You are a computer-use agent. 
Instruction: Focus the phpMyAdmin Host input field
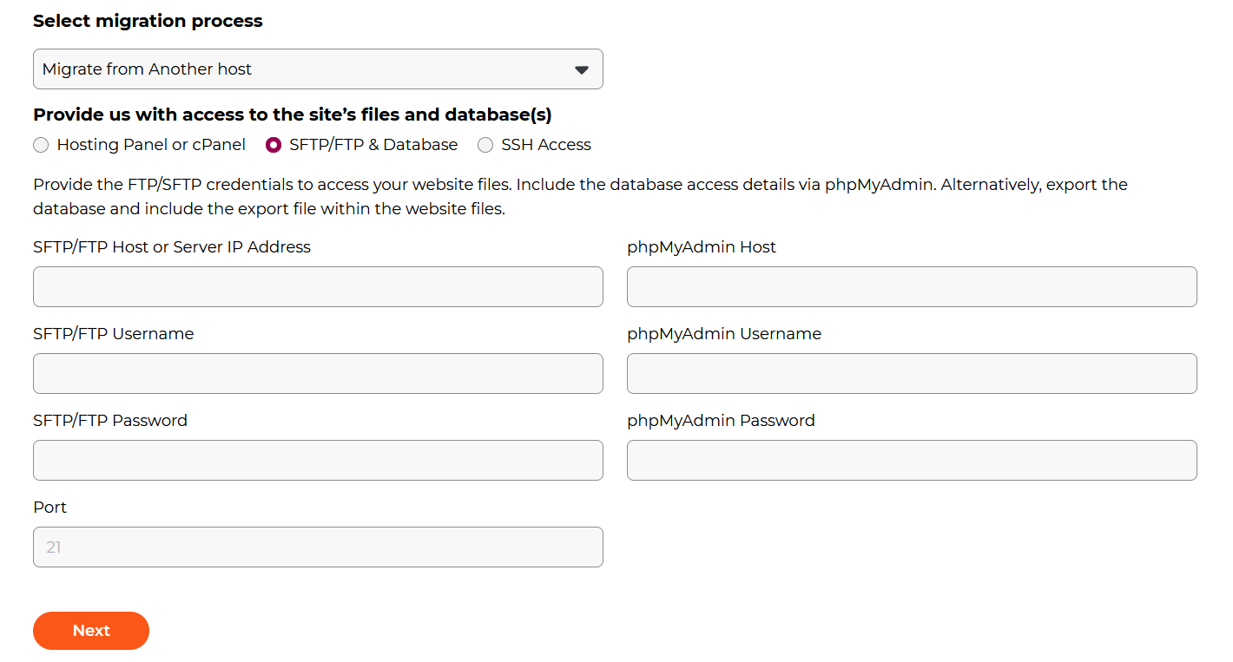click(912, 286)
